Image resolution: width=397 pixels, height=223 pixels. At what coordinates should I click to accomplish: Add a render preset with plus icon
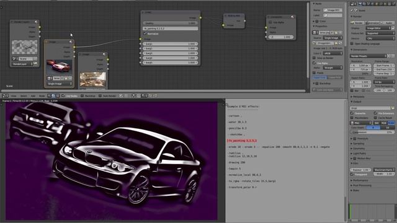(389, 56)
